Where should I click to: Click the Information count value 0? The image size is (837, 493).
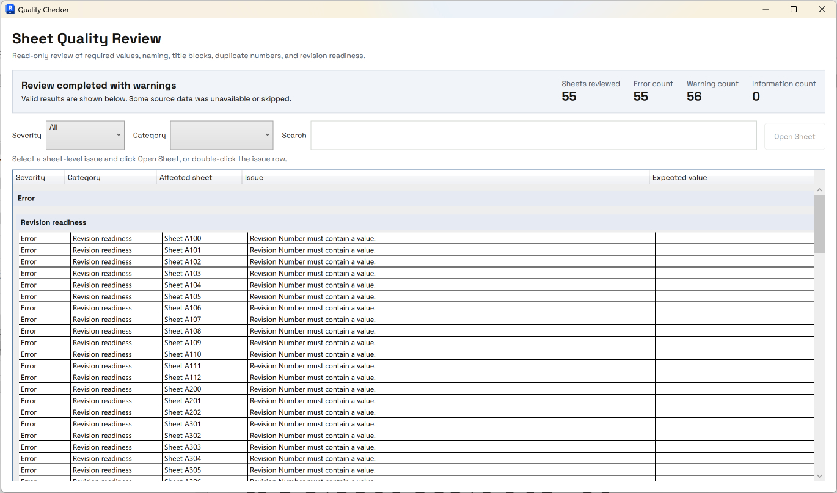pyautogui.click(x=756, y=97)
